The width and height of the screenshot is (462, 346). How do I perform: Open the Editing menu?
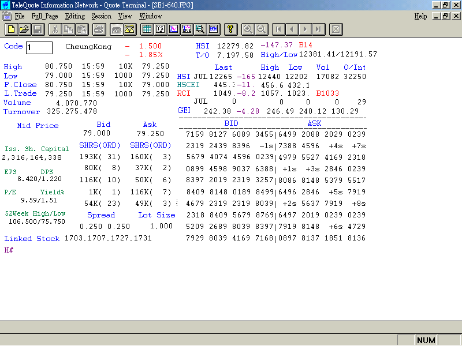click(75, 16)
